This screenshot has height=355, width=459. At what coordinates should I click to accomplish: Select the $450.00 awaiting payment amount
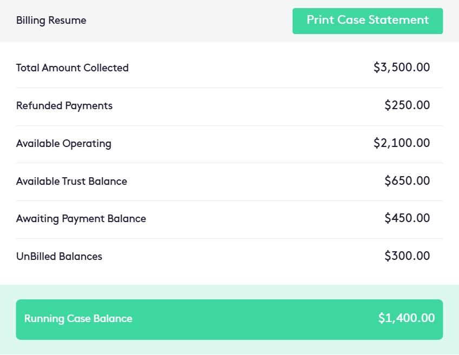(x=407, y=218)
